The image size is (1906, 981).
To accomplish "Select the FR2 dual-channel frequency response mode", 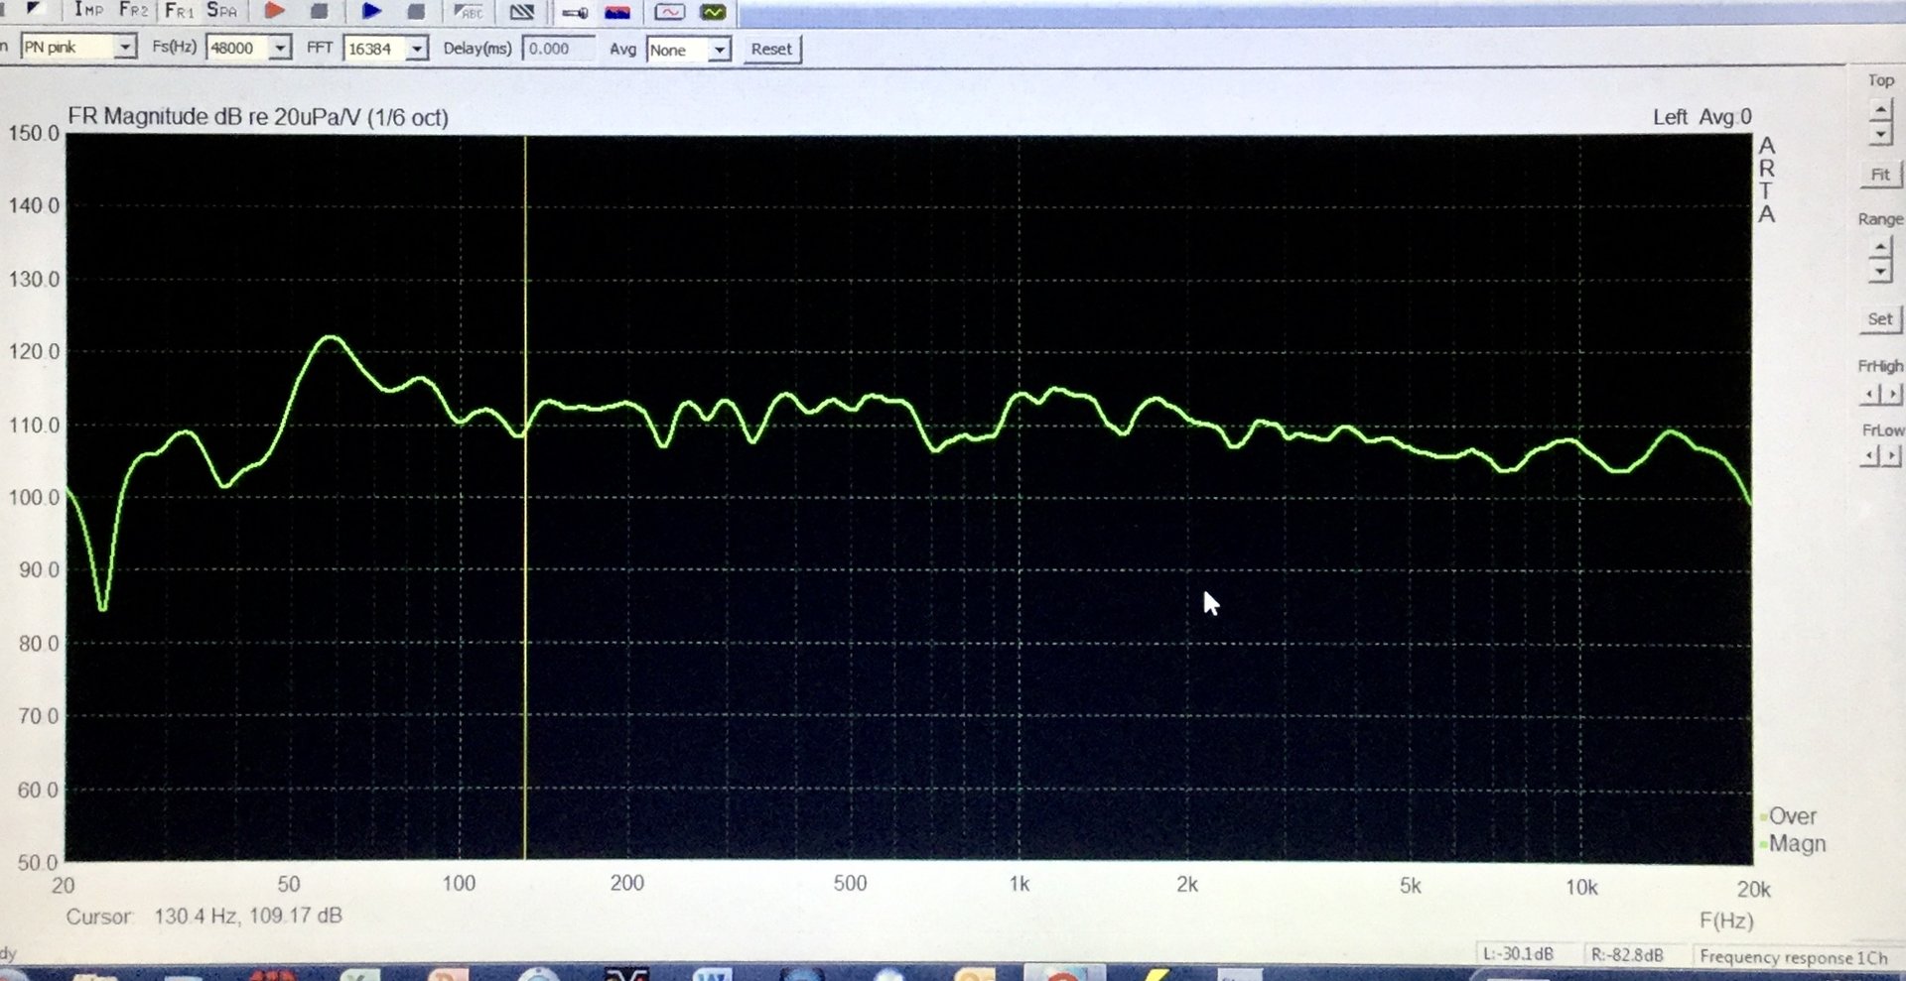I will click(x=133, y=10).
